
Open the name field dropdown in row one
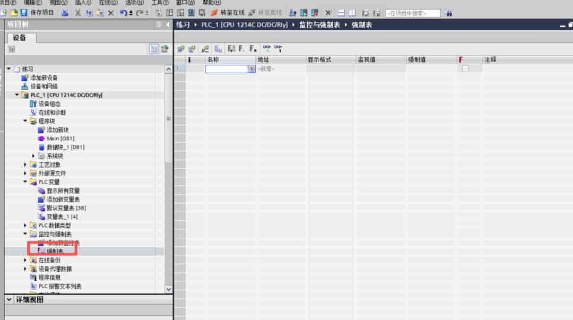[251, 69]
